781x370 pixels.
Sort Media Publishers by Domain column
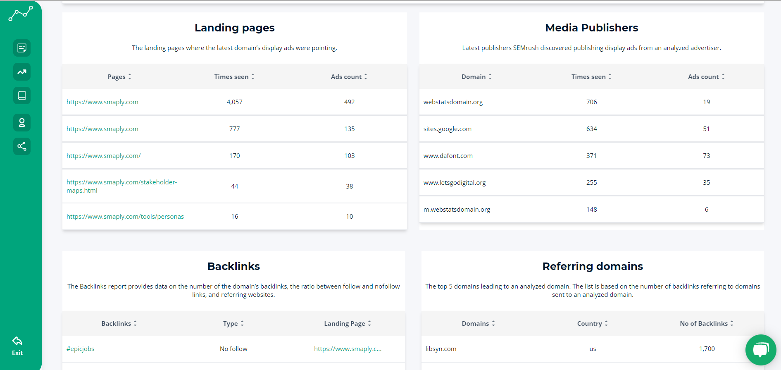[x=476, y=77]
